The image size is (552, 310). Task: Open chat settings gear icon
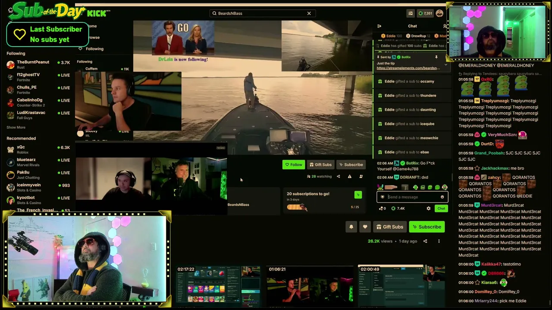428,208
